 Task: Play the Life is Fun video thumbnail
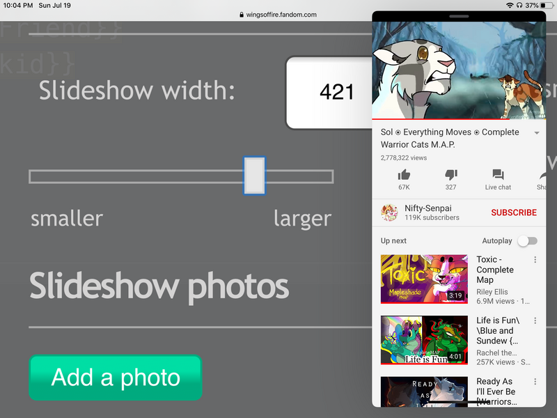click(x=424, y=339)
